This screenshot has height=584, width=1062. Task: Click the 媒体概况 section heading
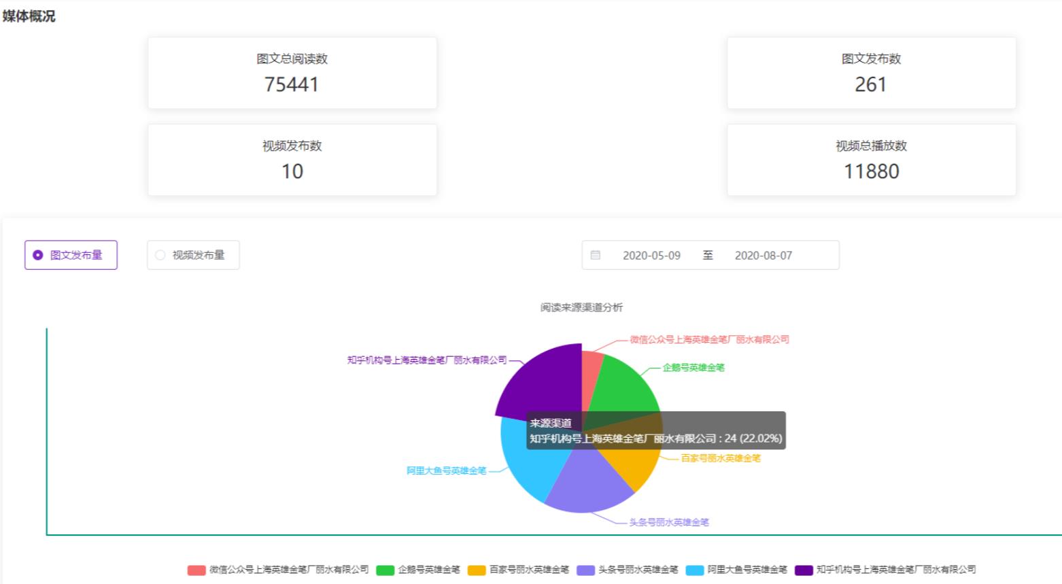(29, 16)
